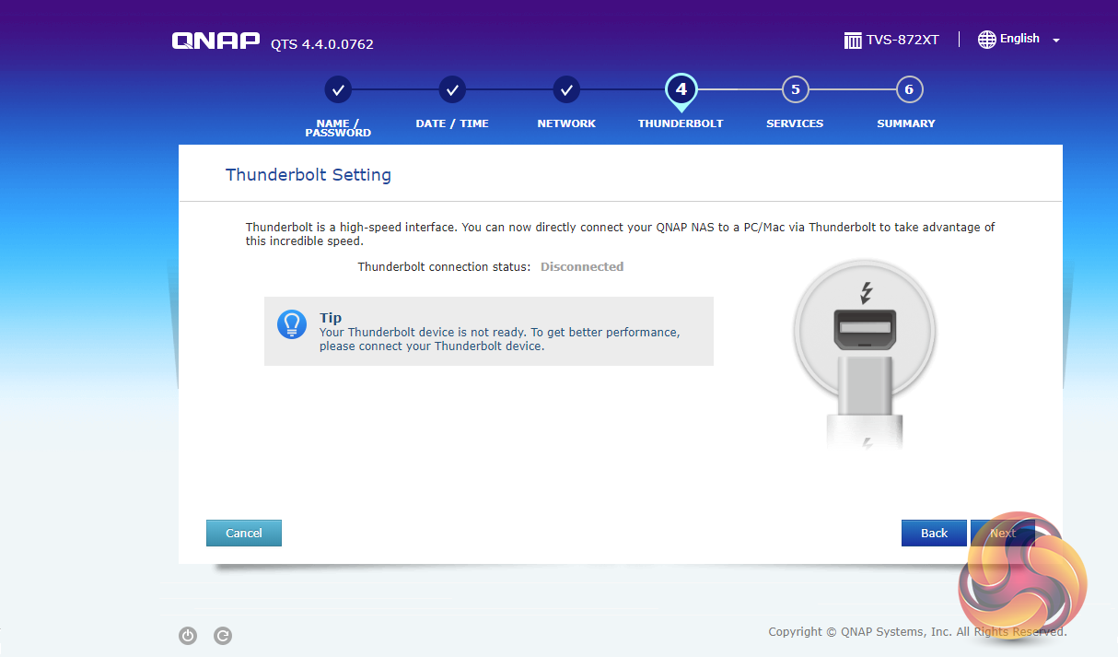
Task: Click the Cancel button
Action: [x=244, y=533]
